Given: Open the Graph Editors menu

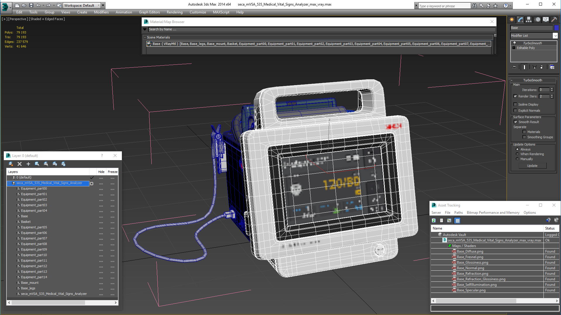Looking at the screenshot, I should click(149, 12).
